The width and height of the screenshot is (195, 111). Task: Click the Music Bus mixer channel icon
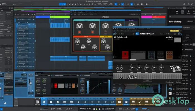[x=37, y=102]
